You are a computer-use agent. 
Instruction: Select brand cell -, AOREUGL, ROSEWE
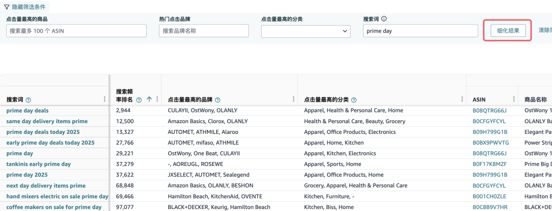tap(195, 164)
